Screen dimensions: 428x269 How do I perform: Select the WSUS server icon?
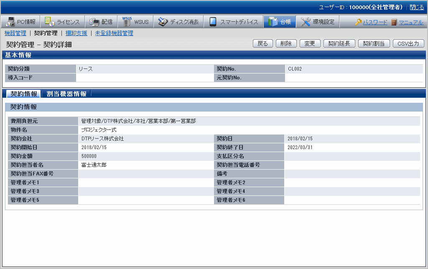point(127,22)
